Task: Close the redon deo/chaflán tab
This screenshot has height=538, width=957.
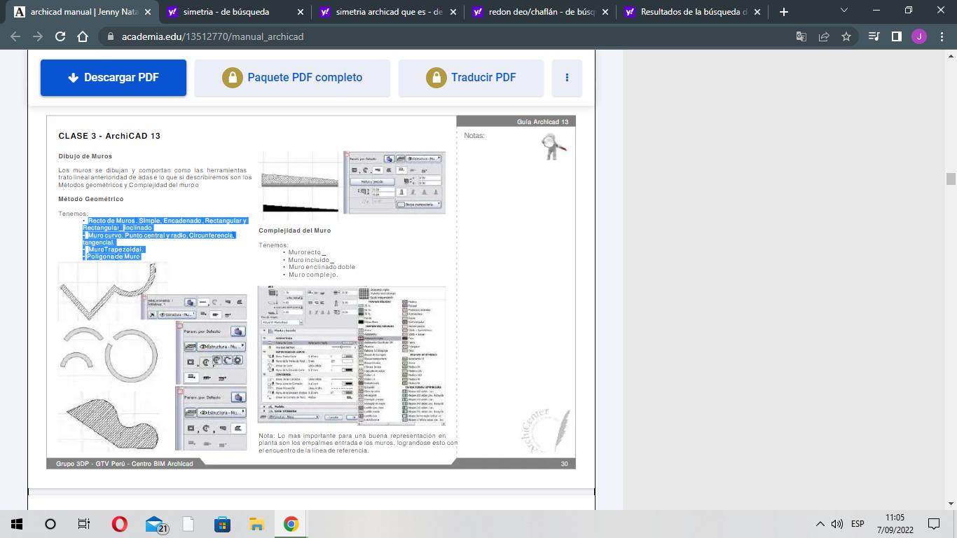Action: click(x=605, y=12)
